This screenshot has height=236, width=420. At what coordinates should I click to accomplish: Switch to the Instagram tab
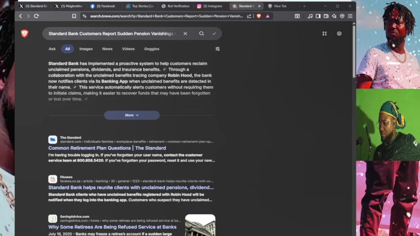210,6
